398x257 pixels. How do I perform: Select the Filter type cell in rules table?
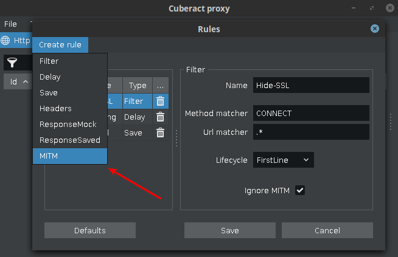click(x=138, y=101)
